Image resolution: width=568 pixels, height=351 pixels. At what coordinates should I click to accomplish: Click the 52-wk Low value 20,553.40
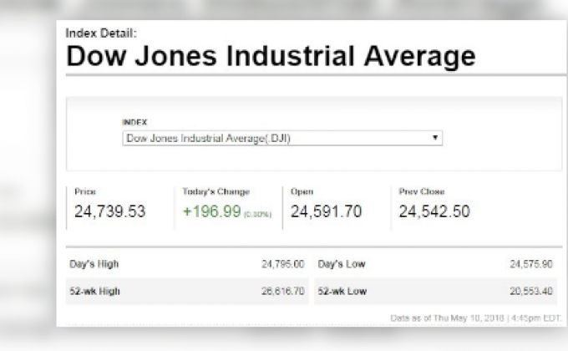[x=530, y=291]
